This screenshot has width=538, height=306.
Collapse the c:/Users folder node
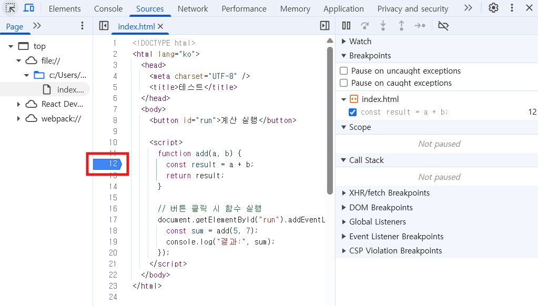coord(26,75)
